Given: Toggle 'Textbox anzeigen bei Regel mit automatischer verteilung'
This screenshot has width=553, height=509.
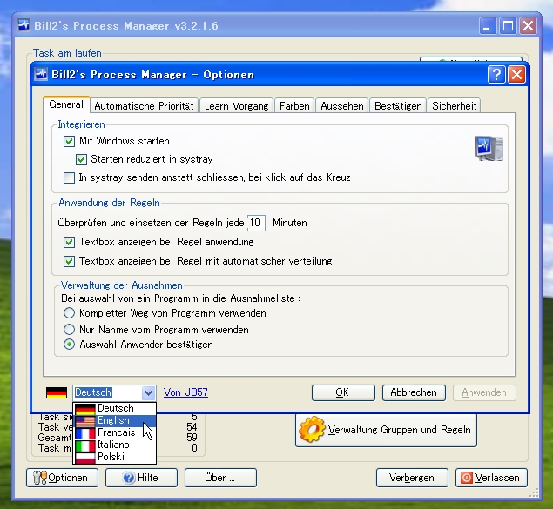Looking at the screenshot, I should [x=69, y=261].
